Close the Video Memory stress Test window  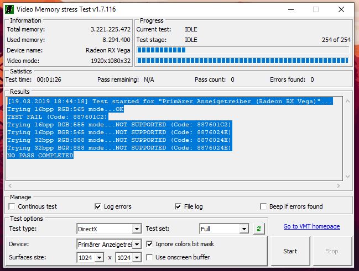pos(341,9)
